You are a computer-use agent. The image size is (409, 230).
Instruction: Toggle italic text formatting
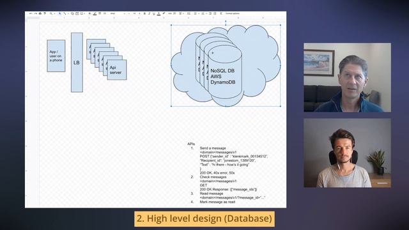tap(149, 13)
